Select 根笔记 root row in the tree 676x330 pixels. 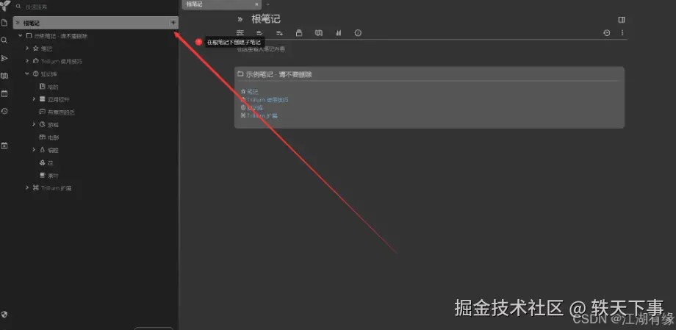click(x=96, y=23)
